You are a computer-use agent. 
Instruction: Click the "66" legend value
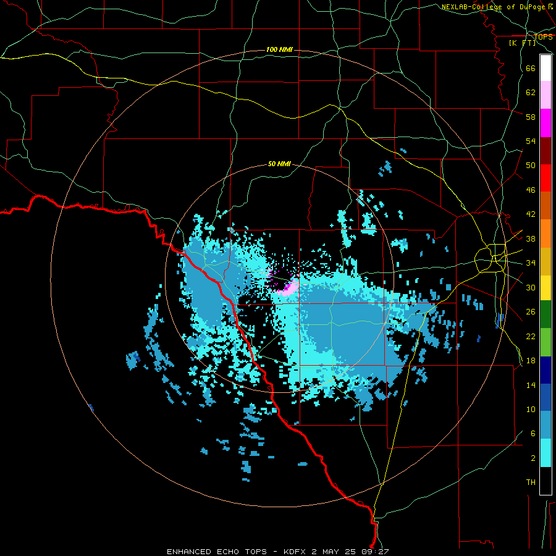531,68
